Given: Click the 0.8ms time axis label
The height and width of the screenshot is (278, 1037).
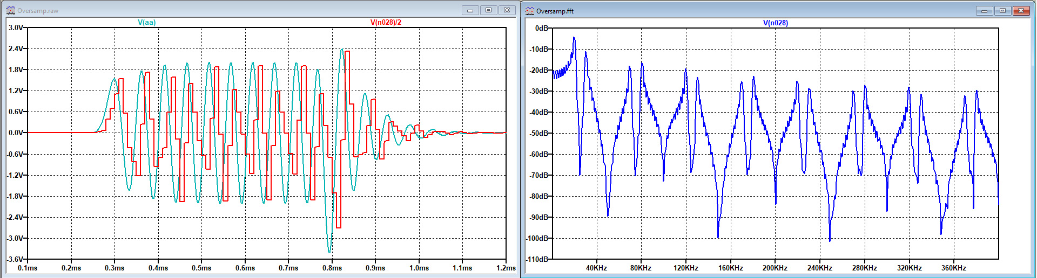Looking at the screenshot, I should 332,268.
